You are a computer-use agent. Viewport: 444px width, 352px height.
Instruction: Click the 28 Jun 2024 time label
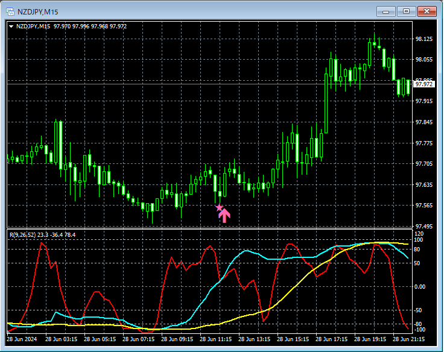point(22,339)
